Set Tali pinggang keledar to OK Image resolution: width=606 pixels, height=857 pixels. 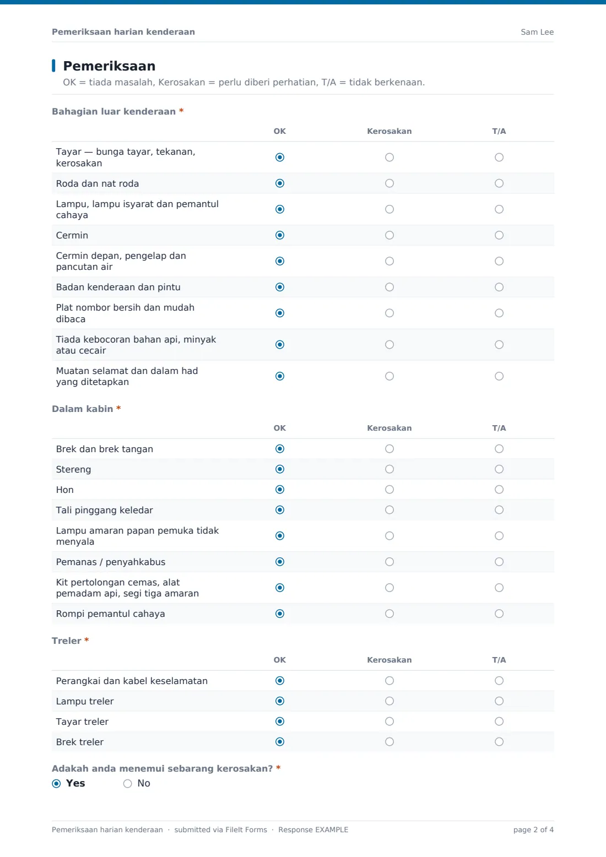click(x=280, y=510)
